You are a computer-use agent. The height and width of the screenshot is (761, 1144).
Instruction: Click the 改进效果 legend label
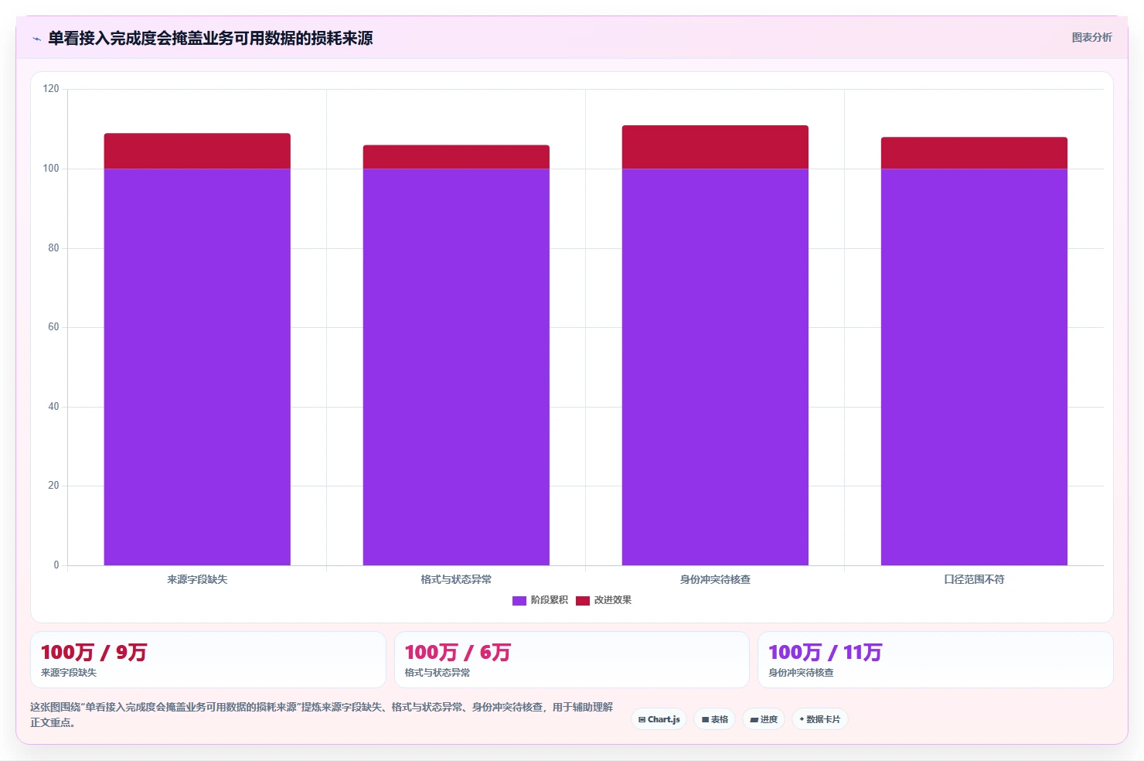tap(612, 600)
